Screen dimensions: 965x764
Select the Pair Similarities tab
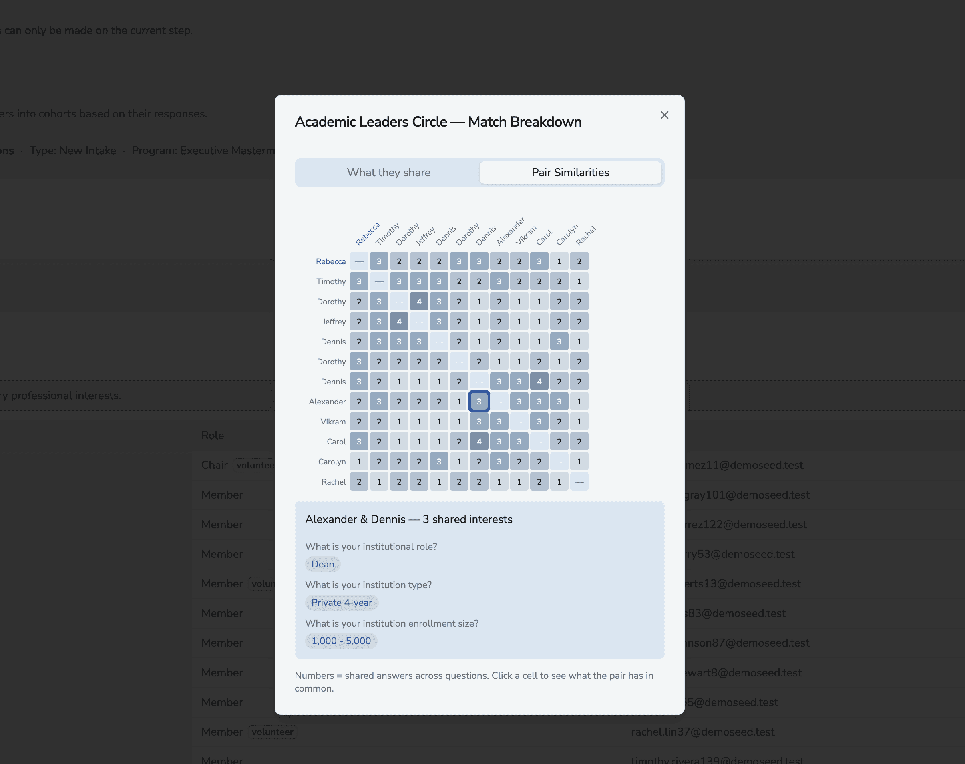click(x=570, y=172)
